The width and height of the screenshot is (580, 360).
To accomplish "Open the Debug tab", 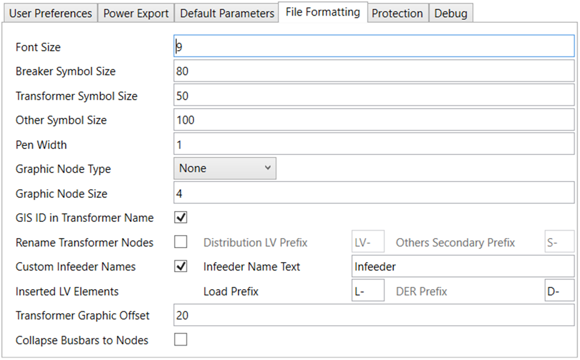I will pos(451,12).
